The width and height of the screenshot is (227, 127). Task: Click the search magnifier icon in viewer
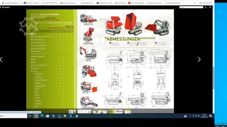pyautogui.click(x=205, y=7)
